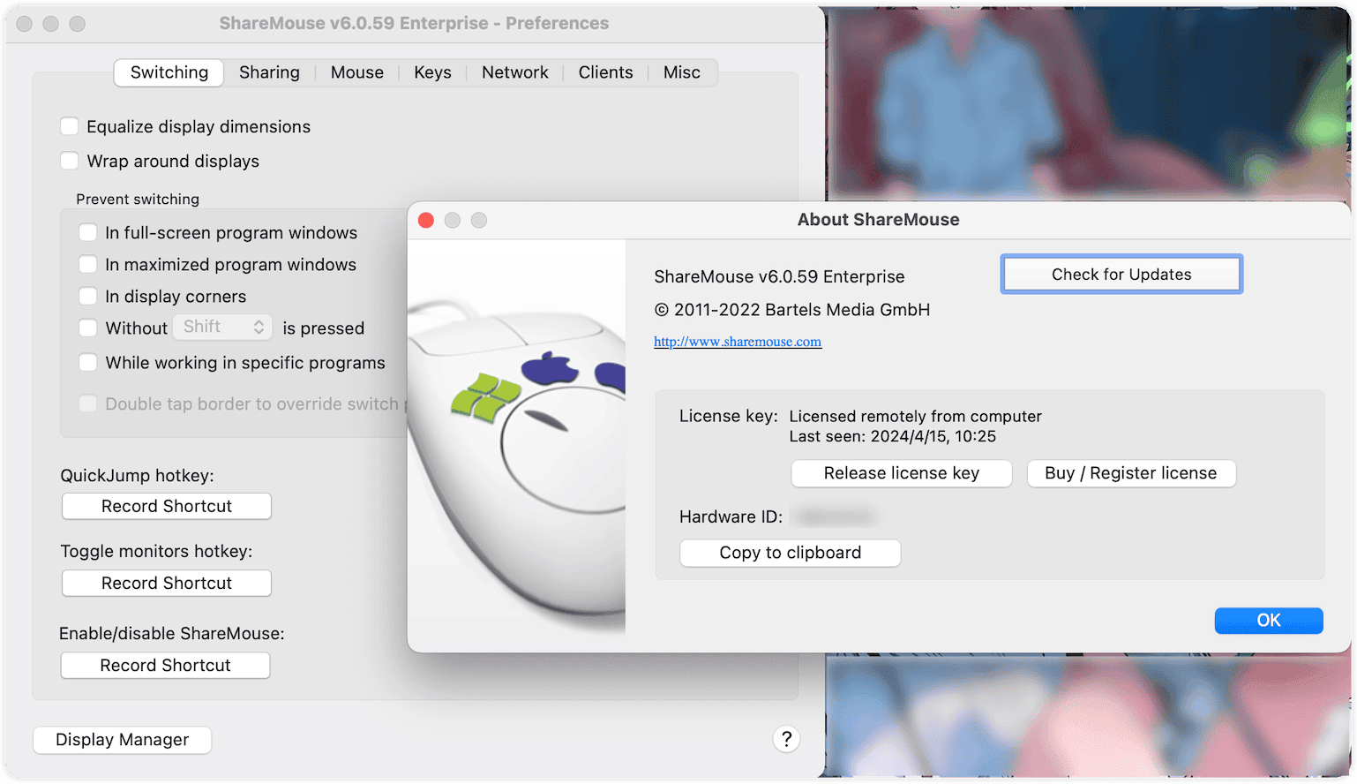
Task: Open the sharemouse.com website link
Action: click(738, 342)
